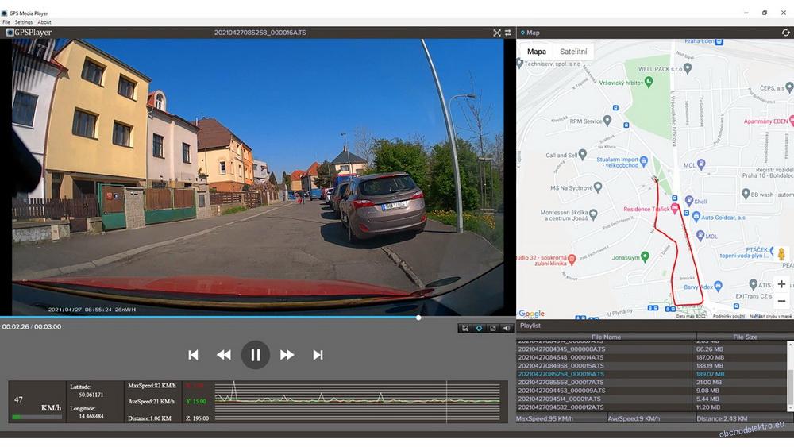Click the RPM Service map marker
Screen dimensions: 794x447
pyautogui.click(x=607, y=121)
